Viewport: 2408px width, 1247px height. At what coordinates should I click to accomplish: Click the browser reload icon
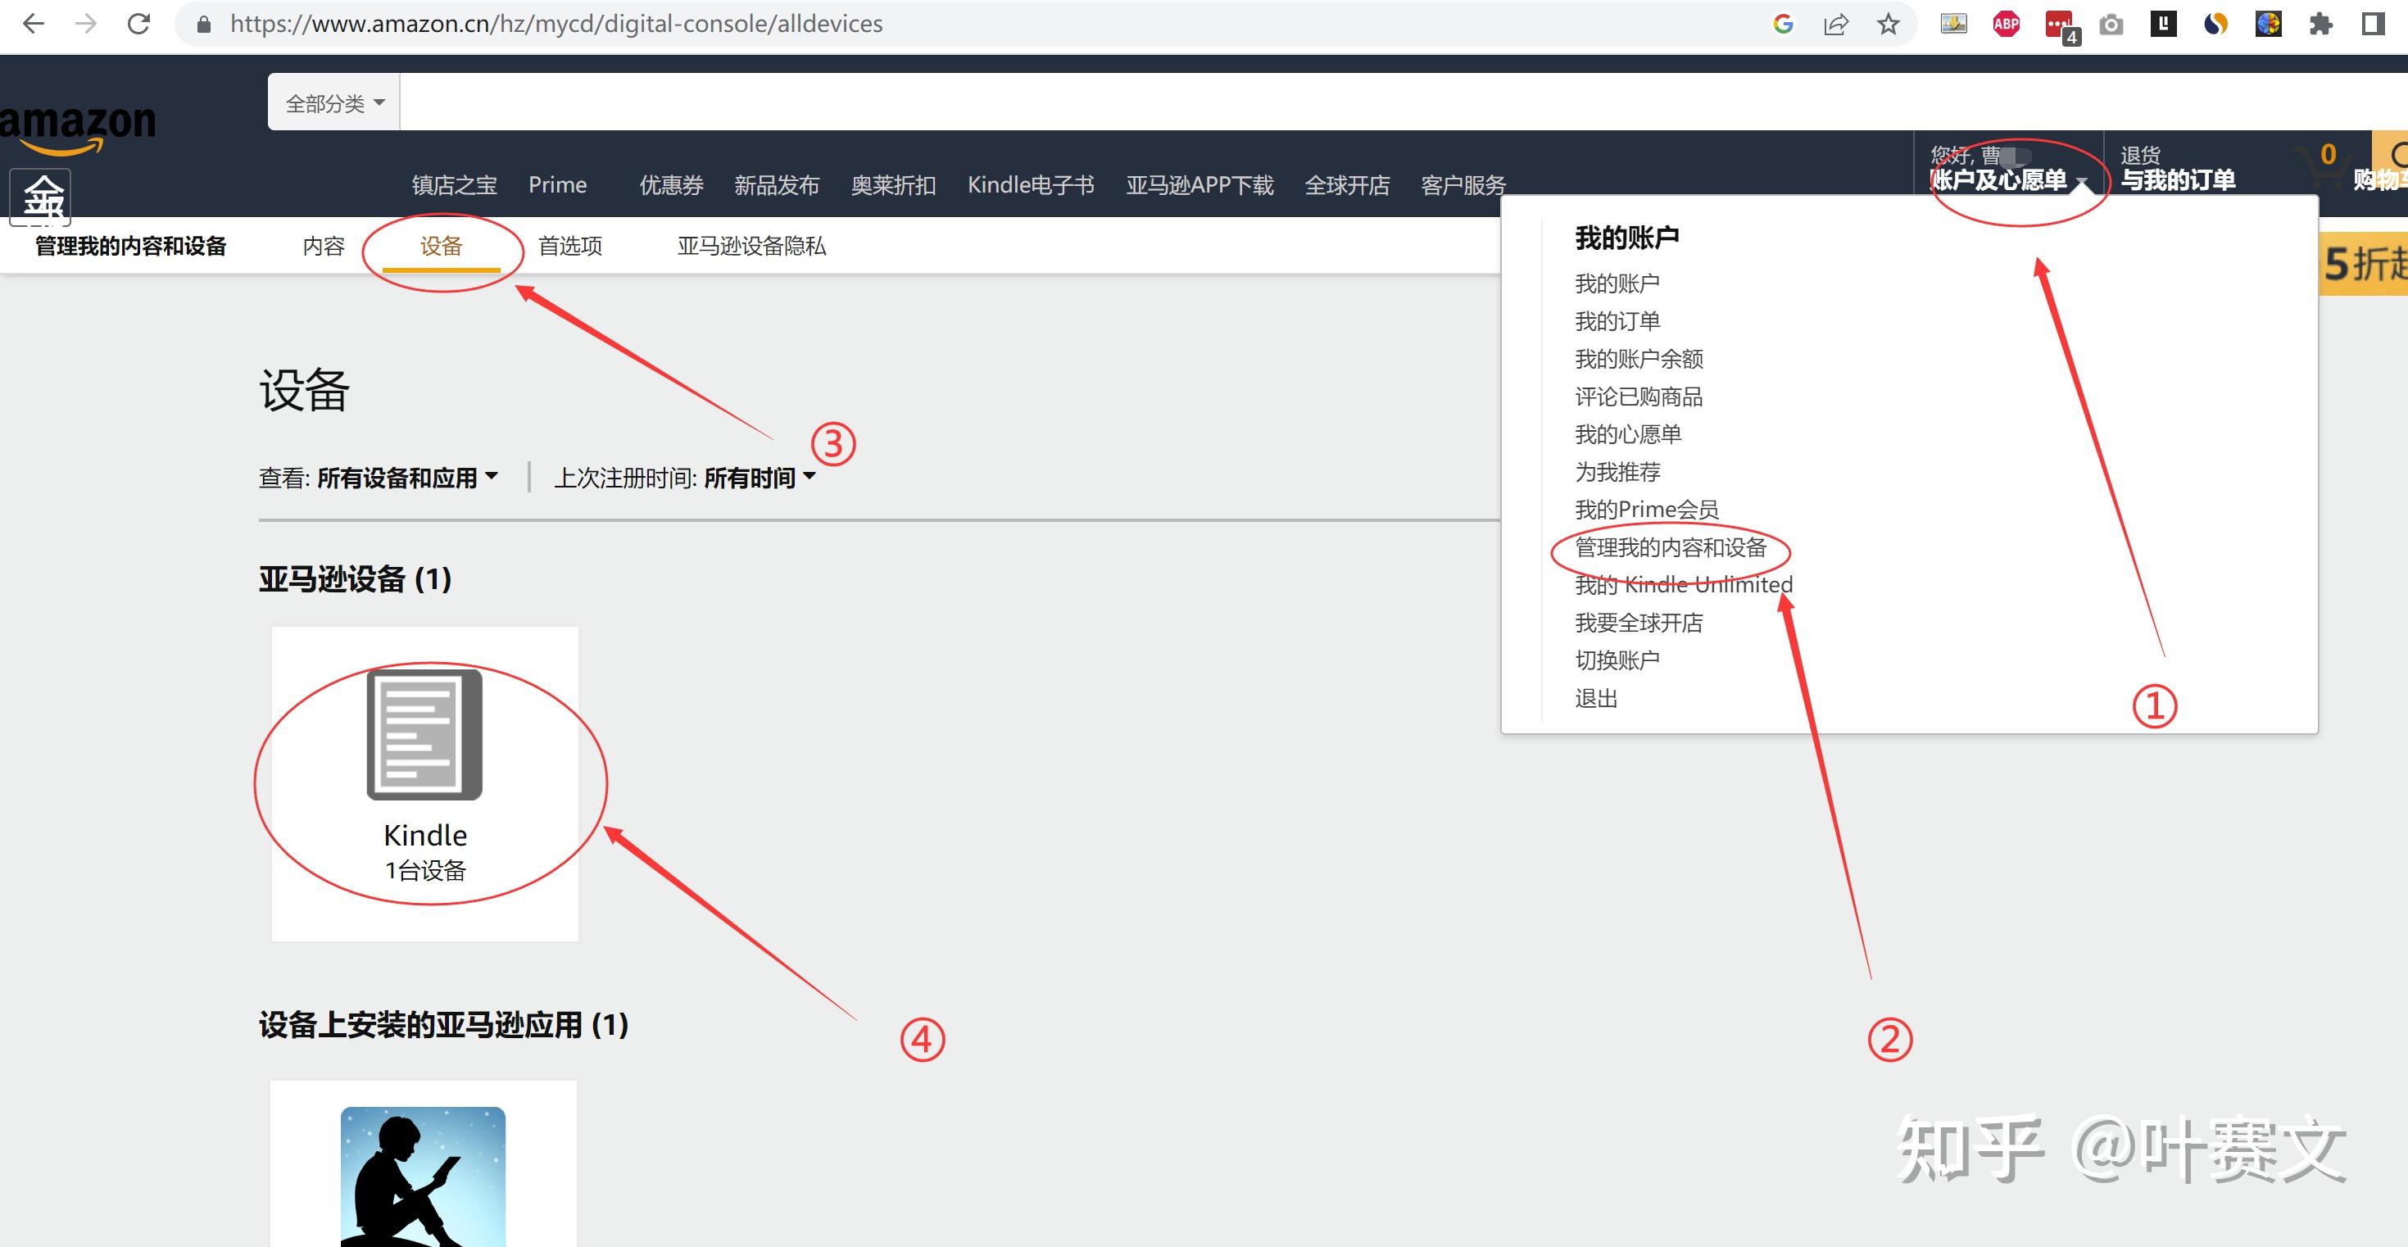[x=138, y=25]
